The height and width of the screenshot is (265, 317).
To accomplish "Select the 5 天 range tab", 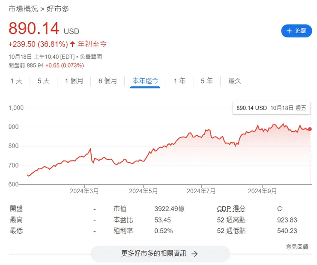I will pos(43,81).
